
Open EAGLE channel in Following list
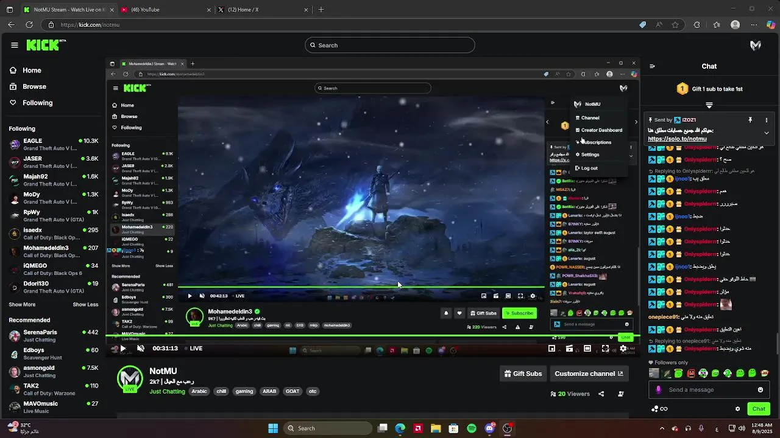click(54, 144)
